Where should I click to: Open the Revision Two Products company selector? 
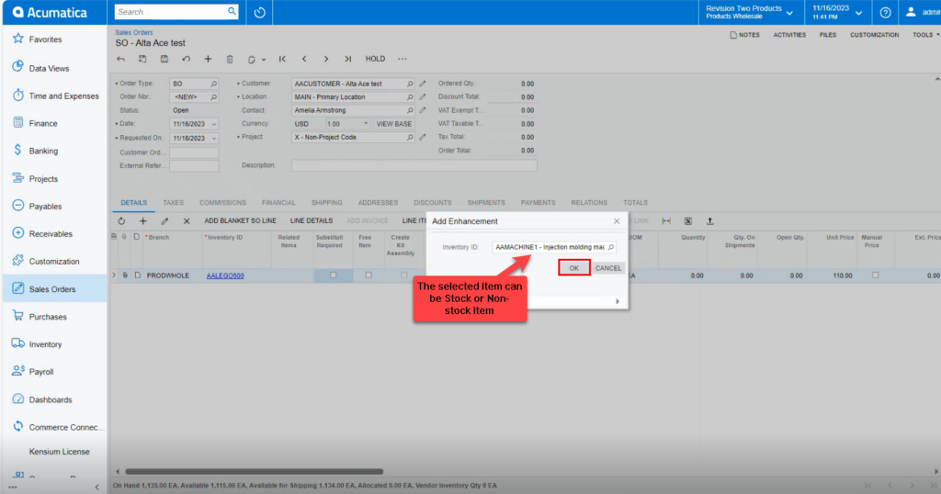point(748,12)
